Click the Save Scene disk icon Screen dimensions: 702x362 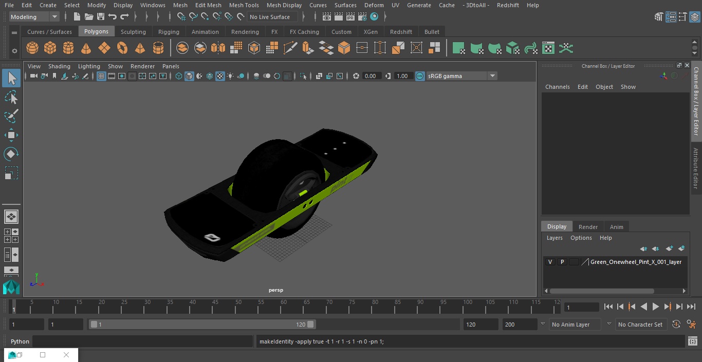click(x=101, y=17)
